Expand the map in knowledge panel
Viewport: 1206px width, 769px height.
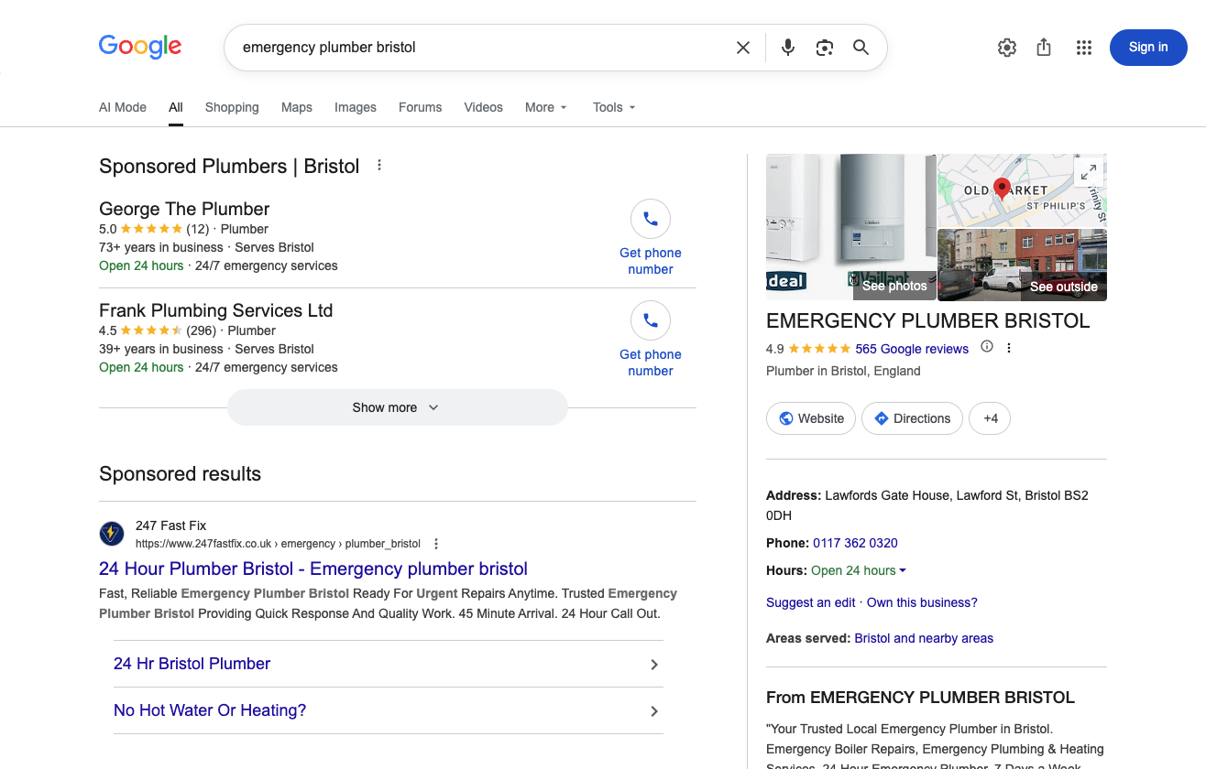(x=1089, y=172)
